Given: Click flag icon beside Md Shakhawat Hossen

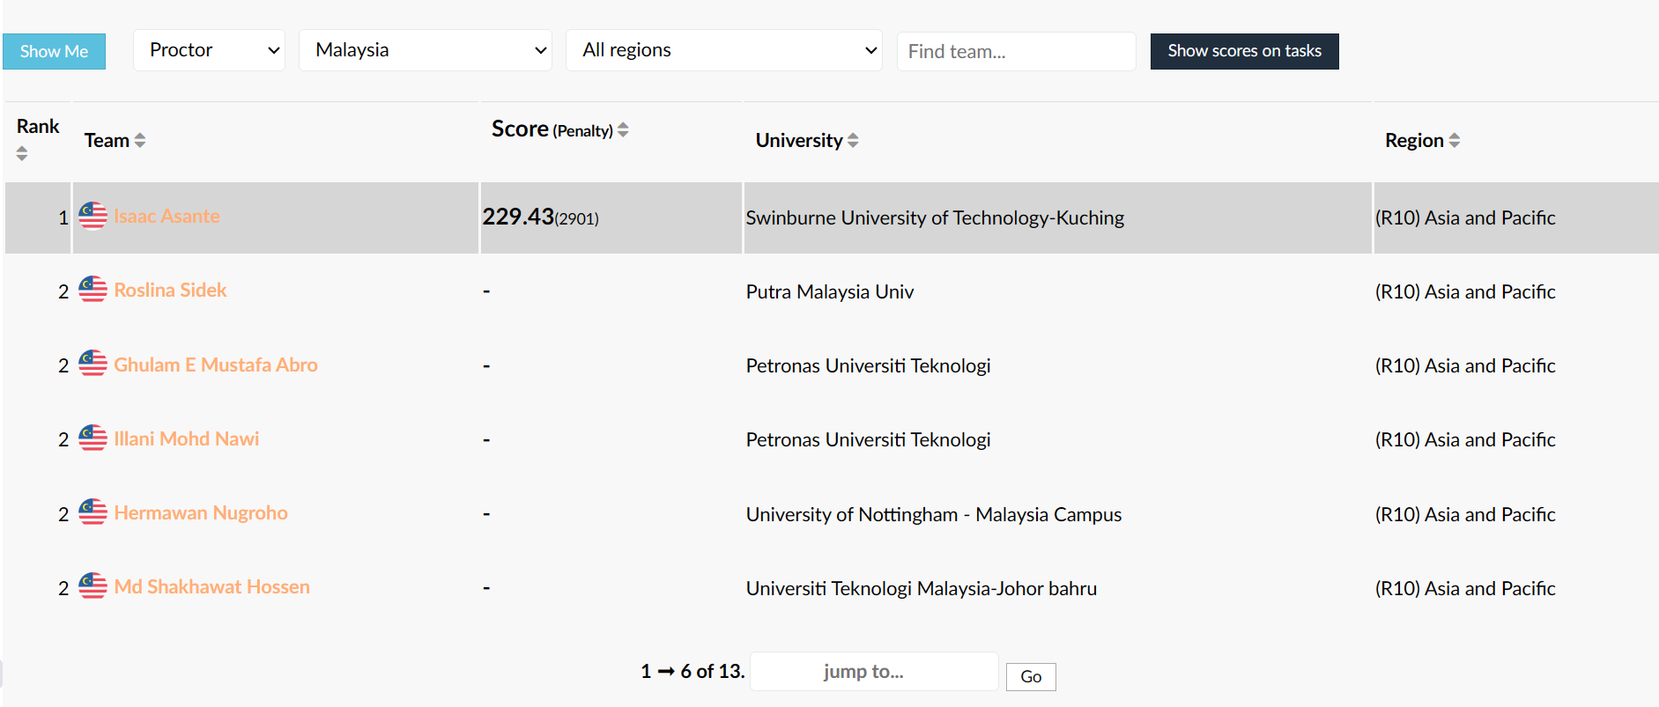Looking at the screenshot, I should [x=93, y=585].
